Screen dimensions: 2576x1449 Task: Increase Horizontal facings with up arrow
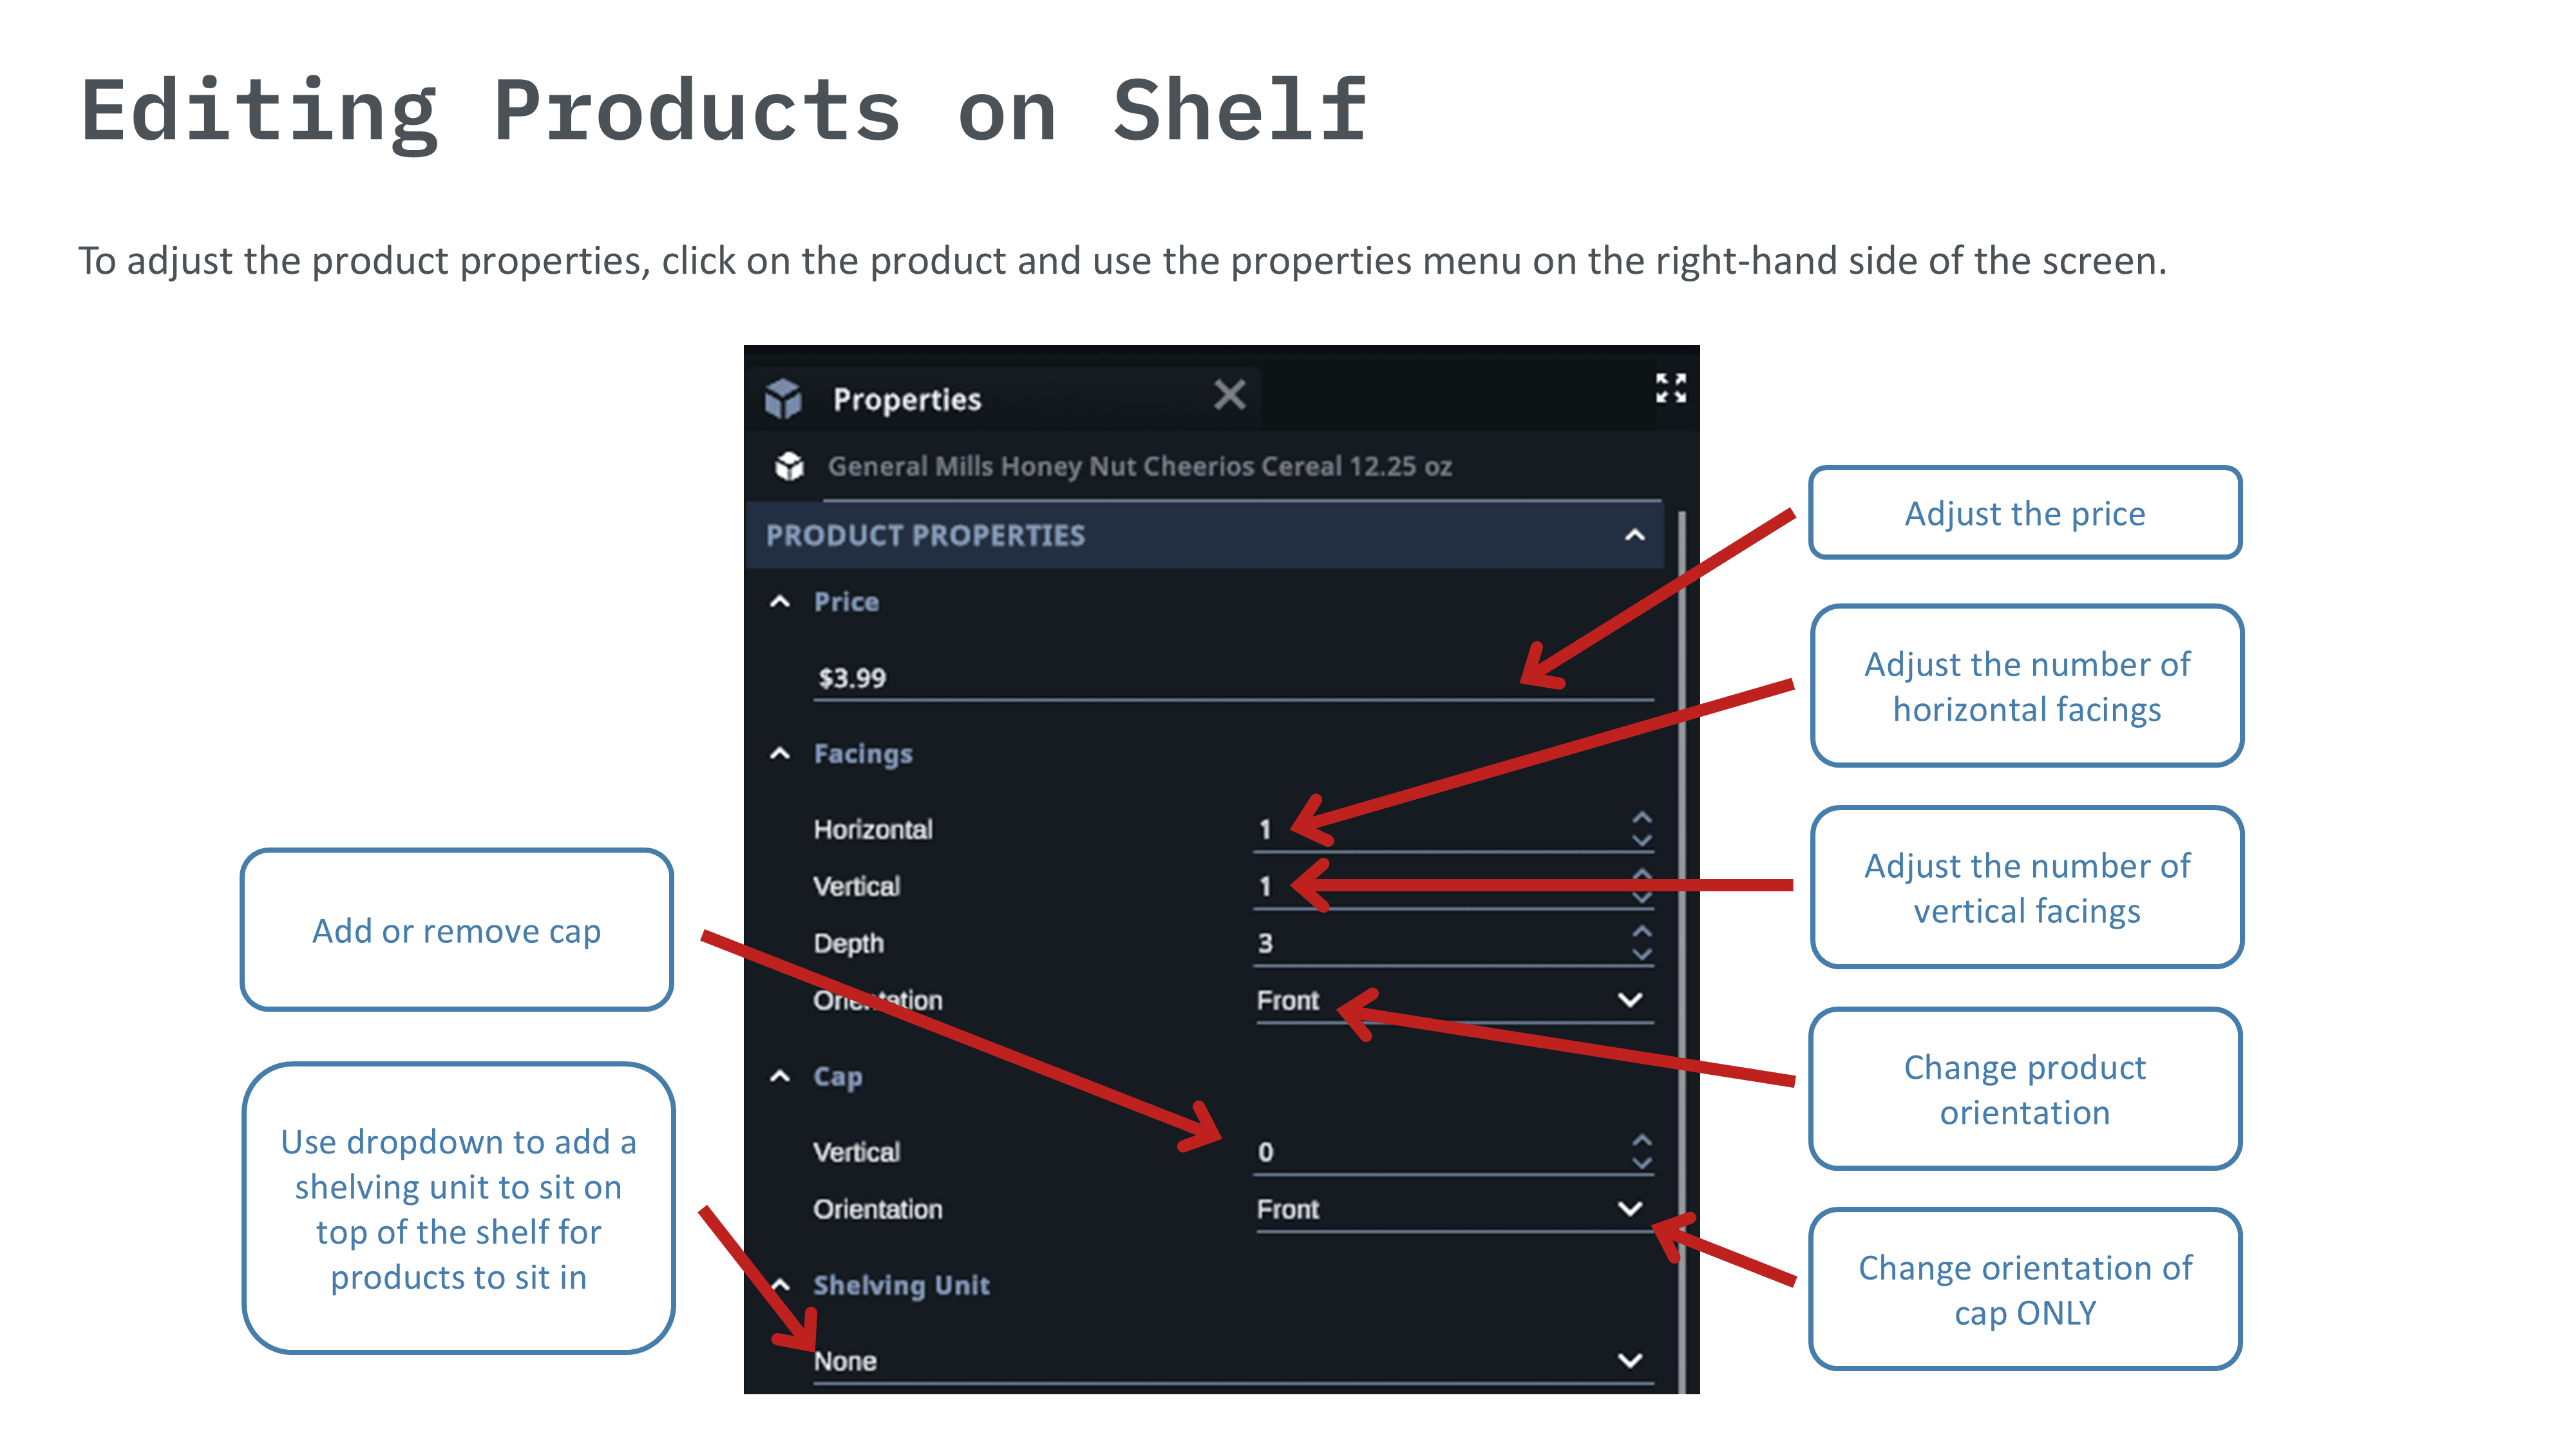(1641, 818)
